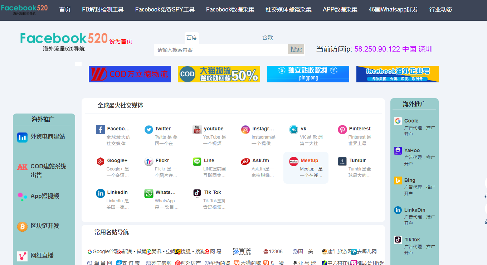Open the 支付宝 link

point(128,263)
